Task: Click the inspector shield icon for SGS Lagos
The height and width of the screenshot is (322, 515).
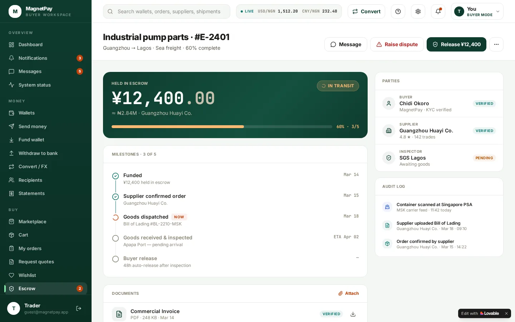Action: click(389, 158)
